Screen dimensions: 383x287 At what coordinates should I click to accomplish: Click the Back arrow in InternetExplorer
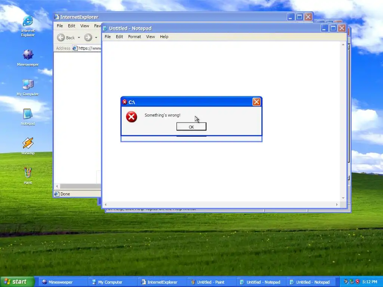pos(61,38)
